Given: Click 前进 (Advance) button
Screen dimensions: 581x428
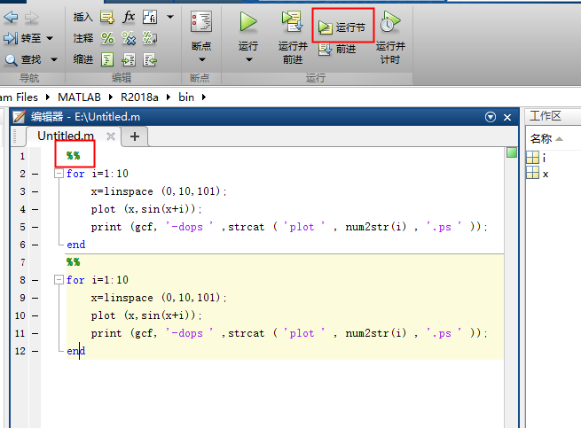Looking at the screenshot, I should coord(337,49).
